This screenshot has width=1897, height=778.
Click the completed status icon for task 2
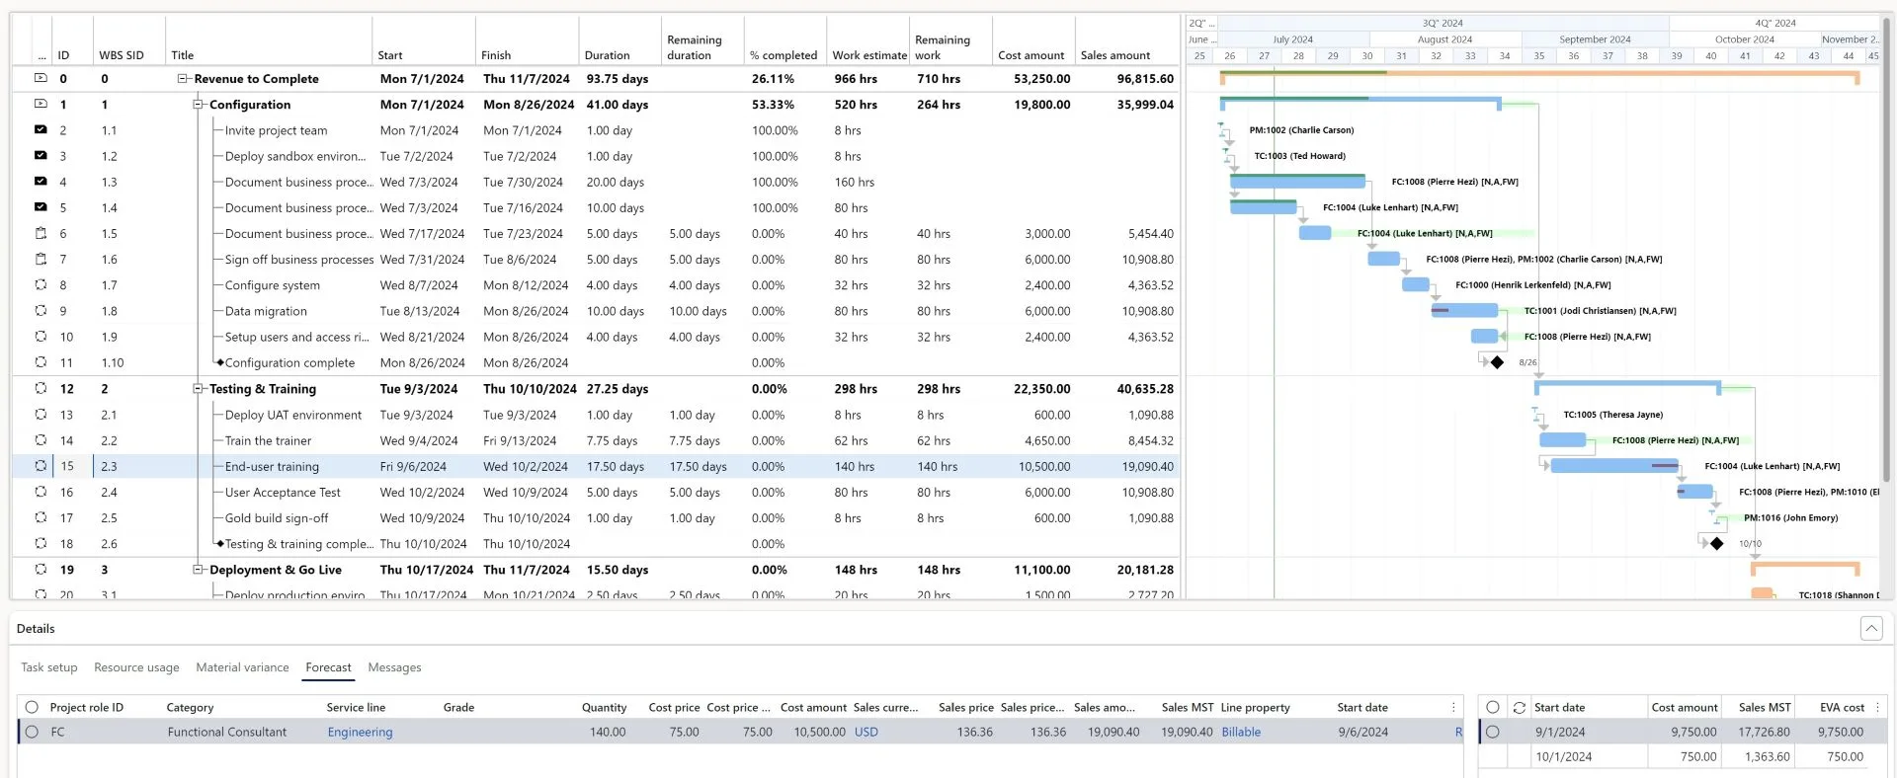(x=41, y=129)
